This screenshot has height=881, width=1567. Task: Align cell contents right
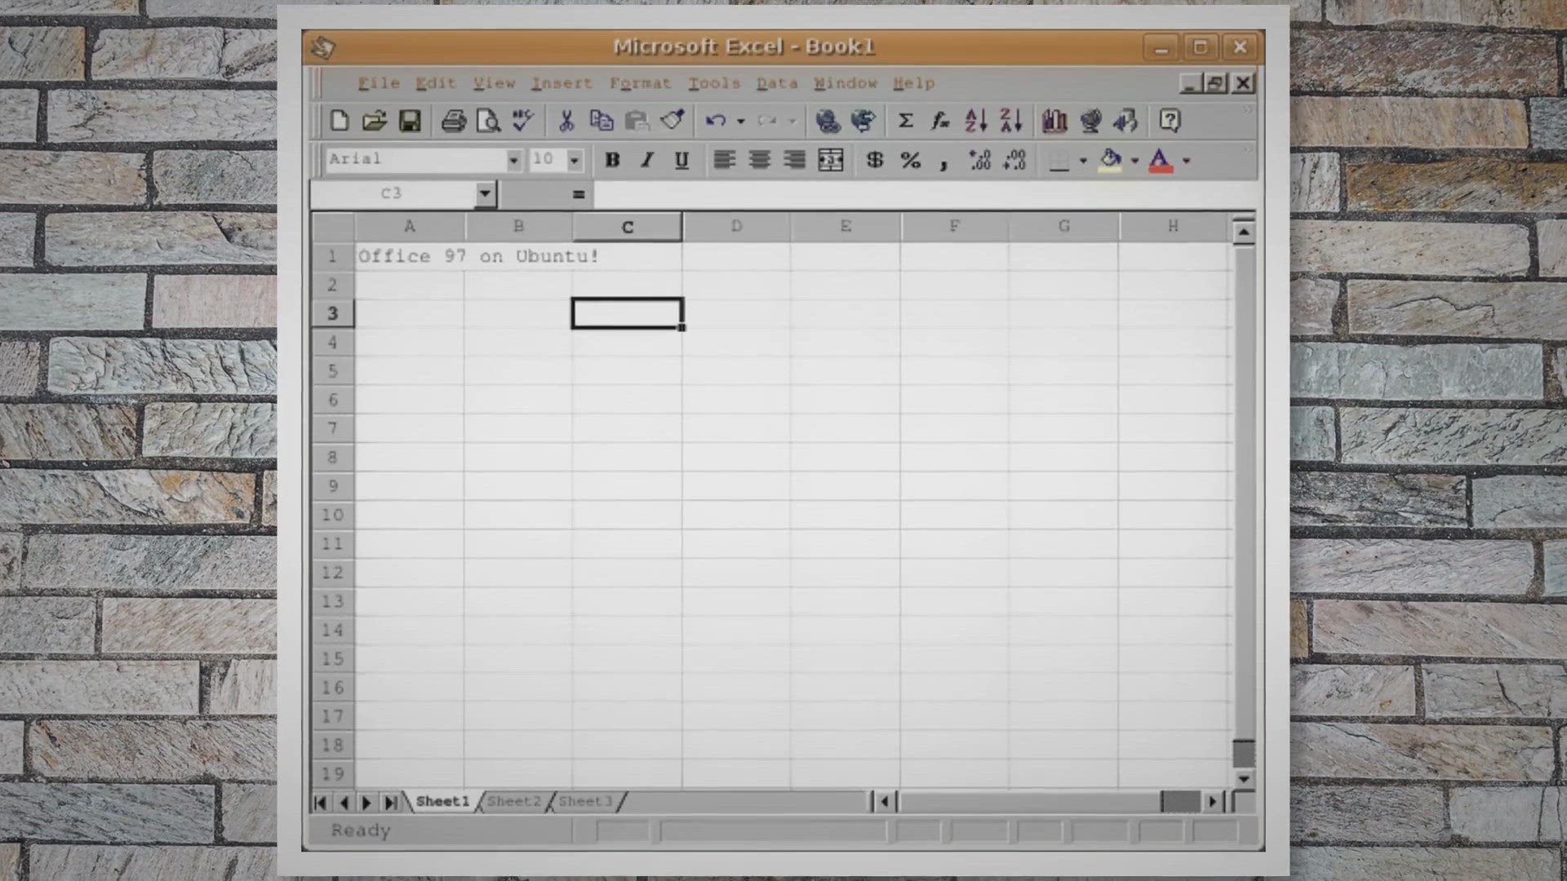click(794, 160)
